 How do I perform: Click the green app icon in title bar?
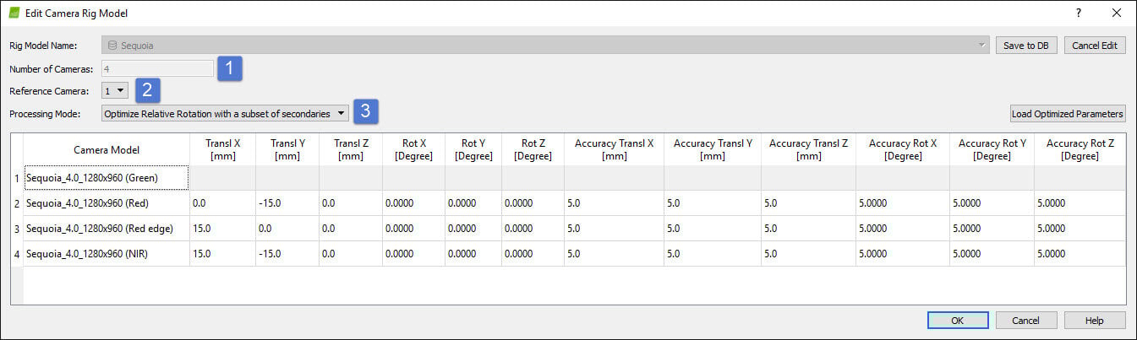[14, 13]
